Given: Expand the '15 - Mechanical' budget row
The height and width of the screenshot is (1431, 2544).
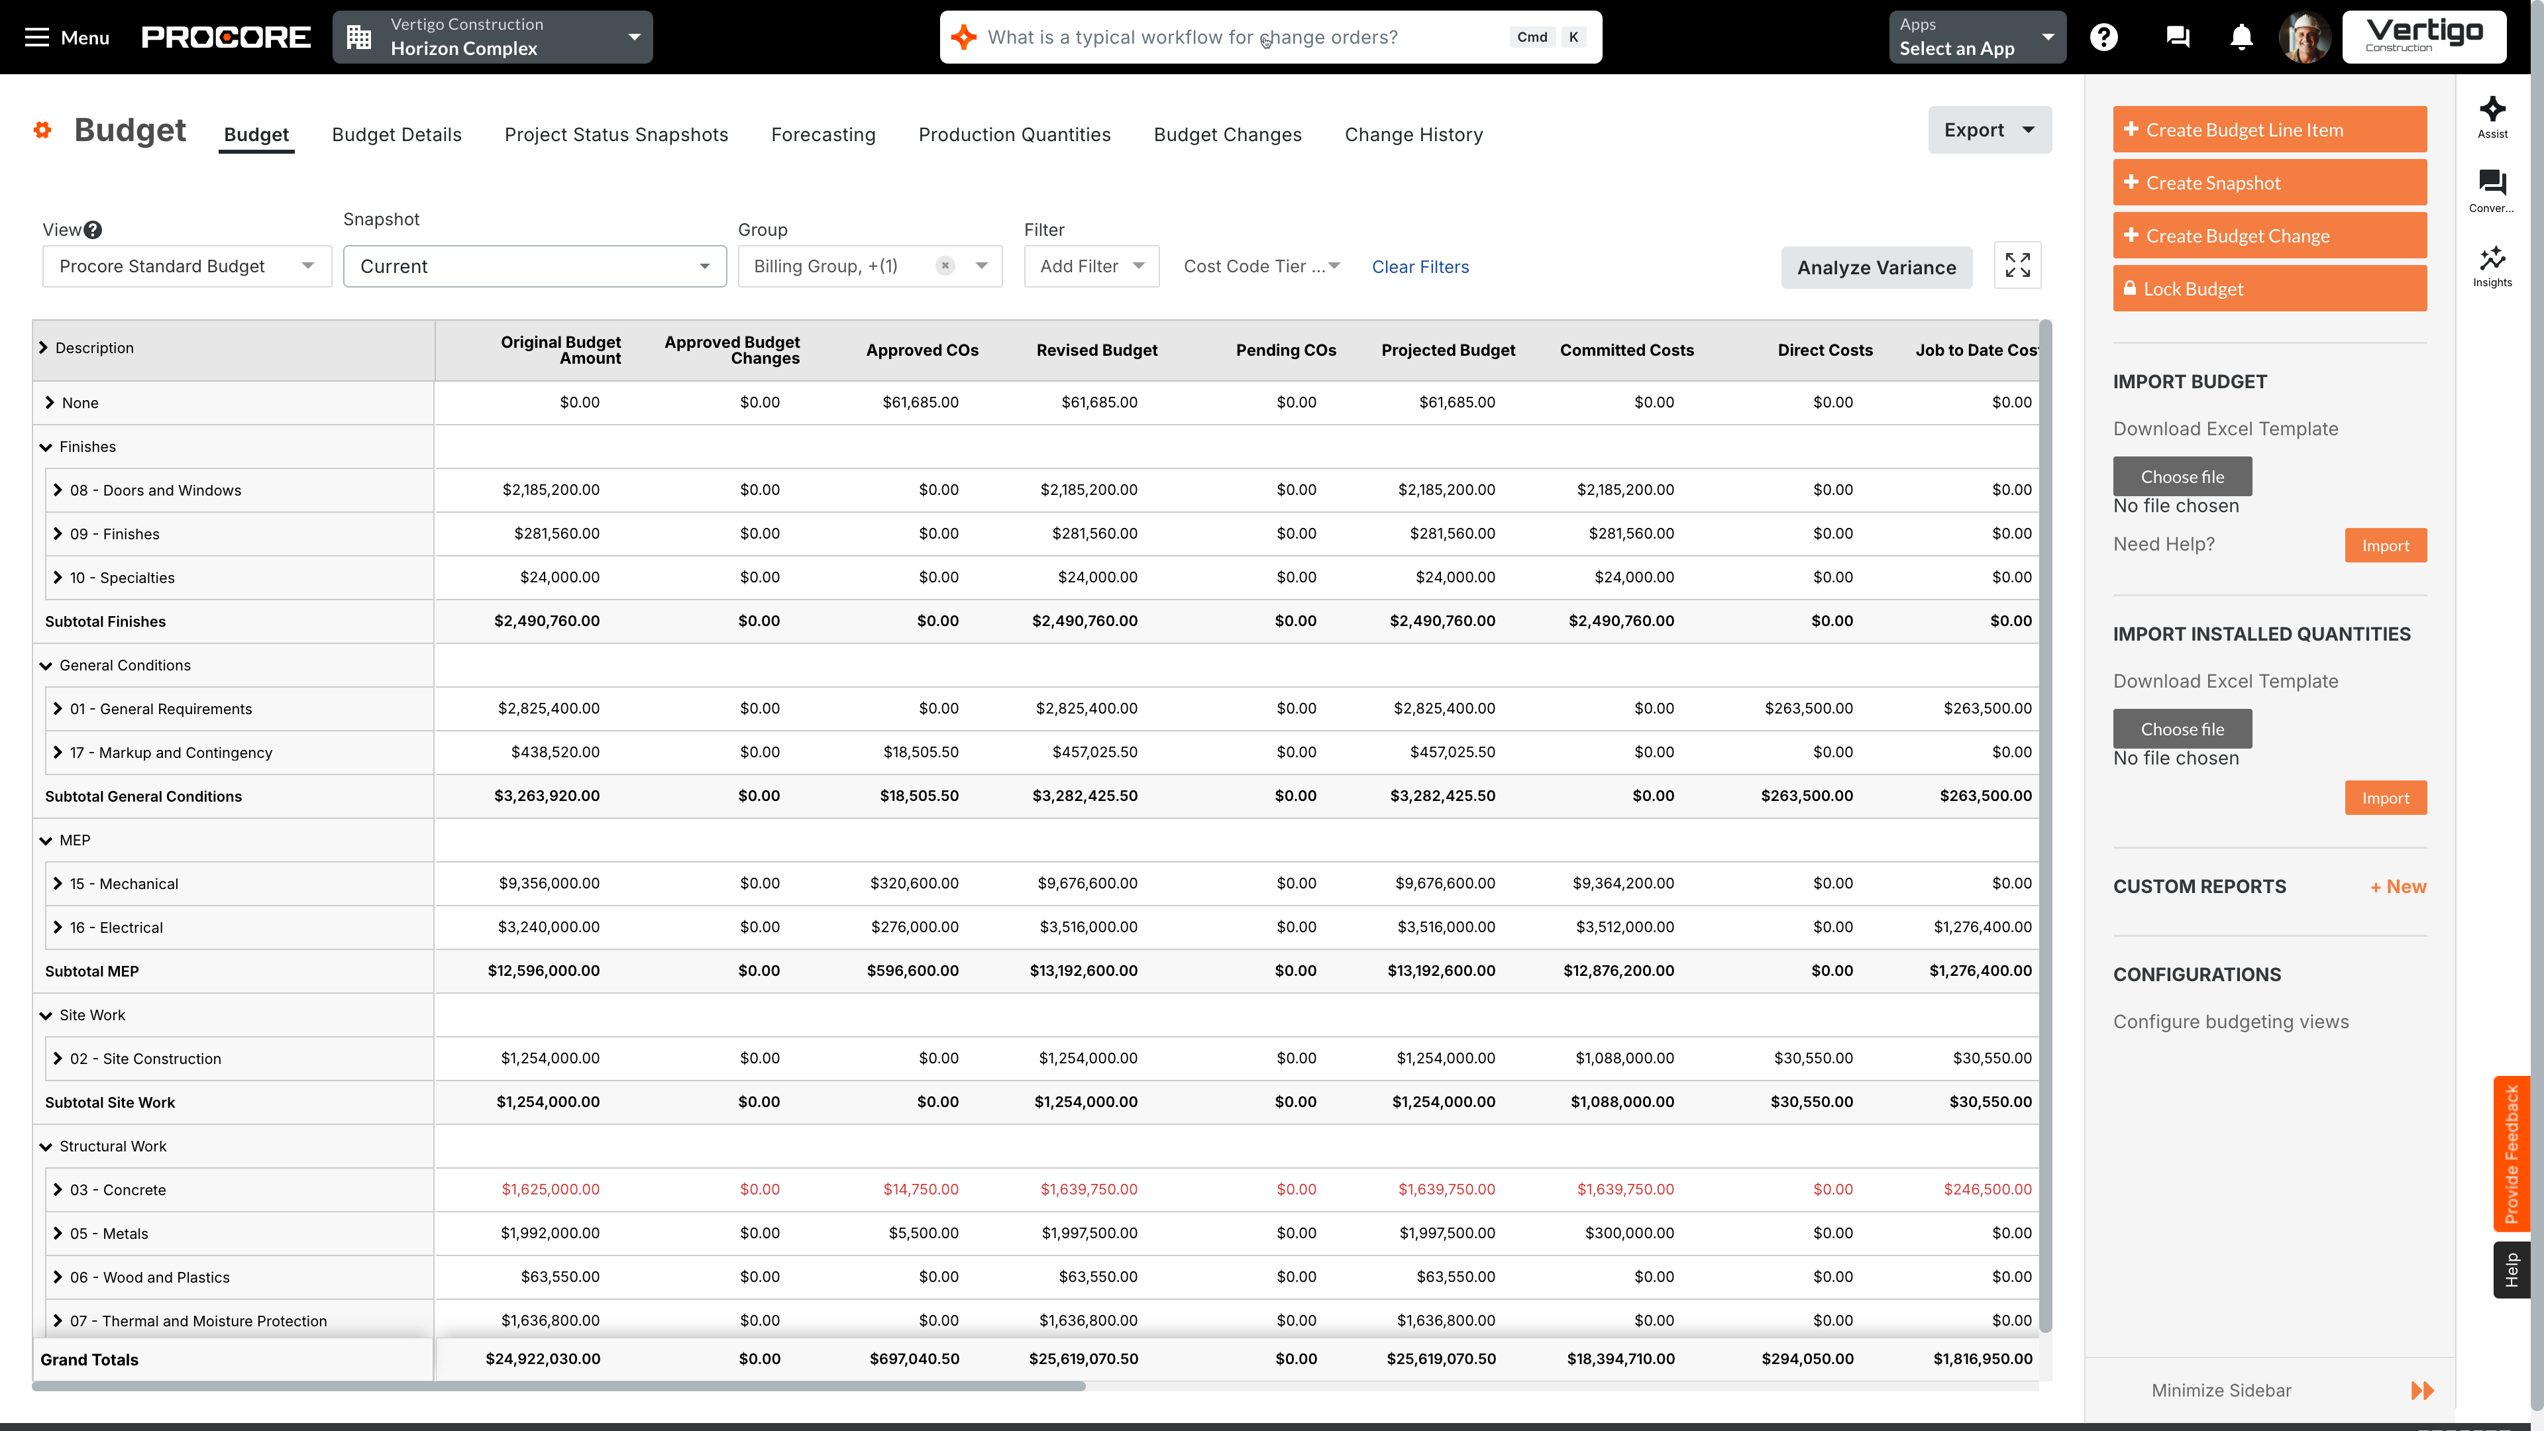Looking at the screenshot, I should [57, 883].
